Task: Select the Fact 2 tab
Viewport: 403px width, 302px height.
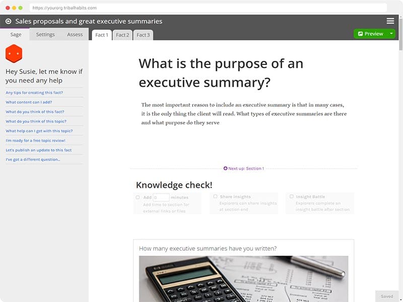Action: [122, 35]
